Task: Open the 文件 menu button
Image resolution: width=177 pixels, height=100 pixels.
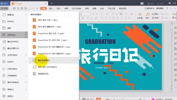Action: [x=4, y=8]
